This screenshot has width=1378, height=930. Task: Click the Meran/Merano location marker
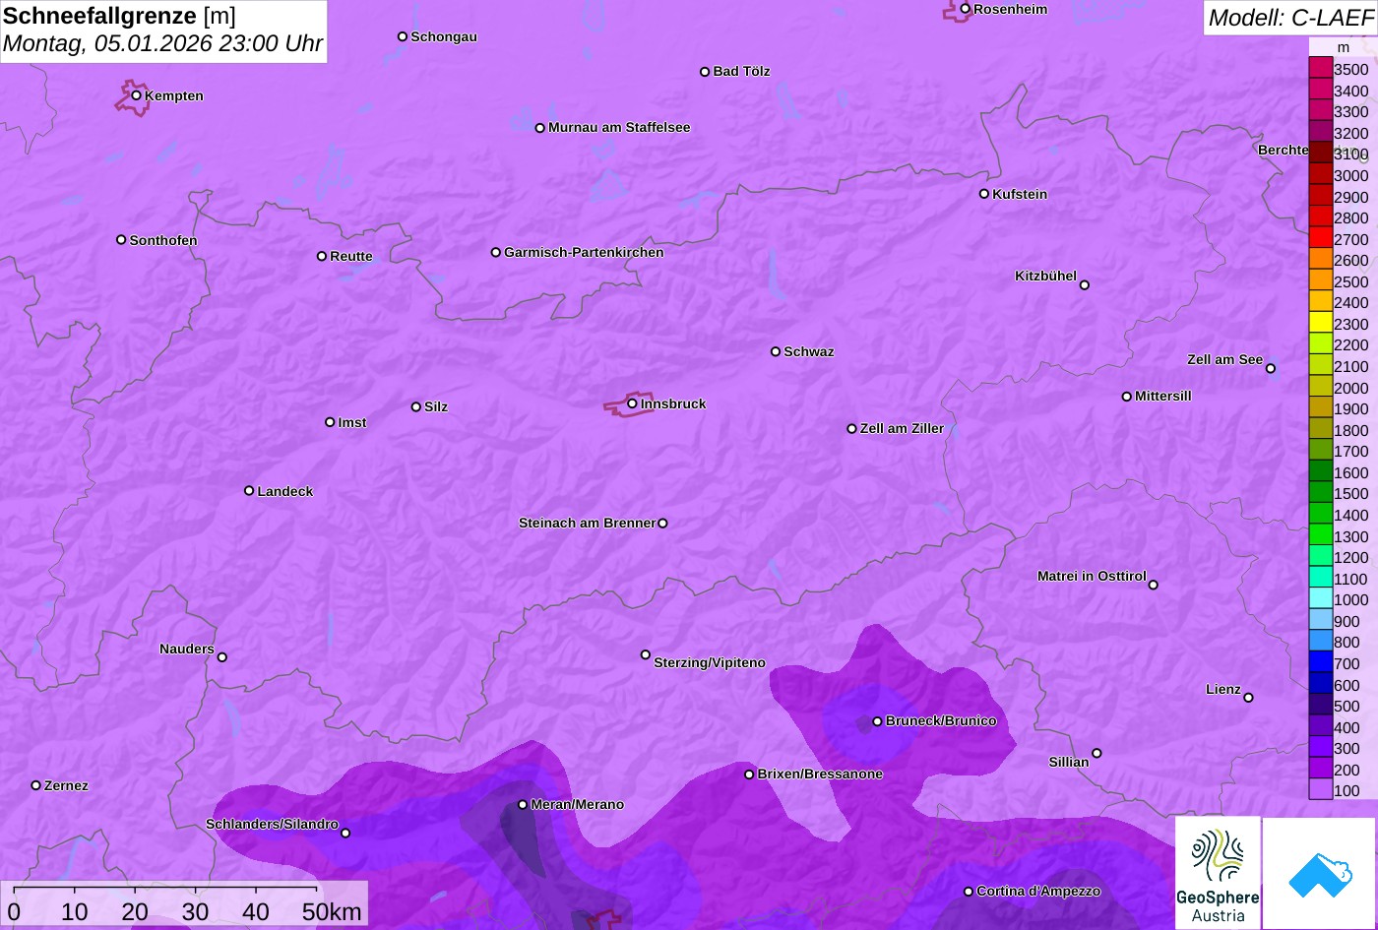[523, 805]
